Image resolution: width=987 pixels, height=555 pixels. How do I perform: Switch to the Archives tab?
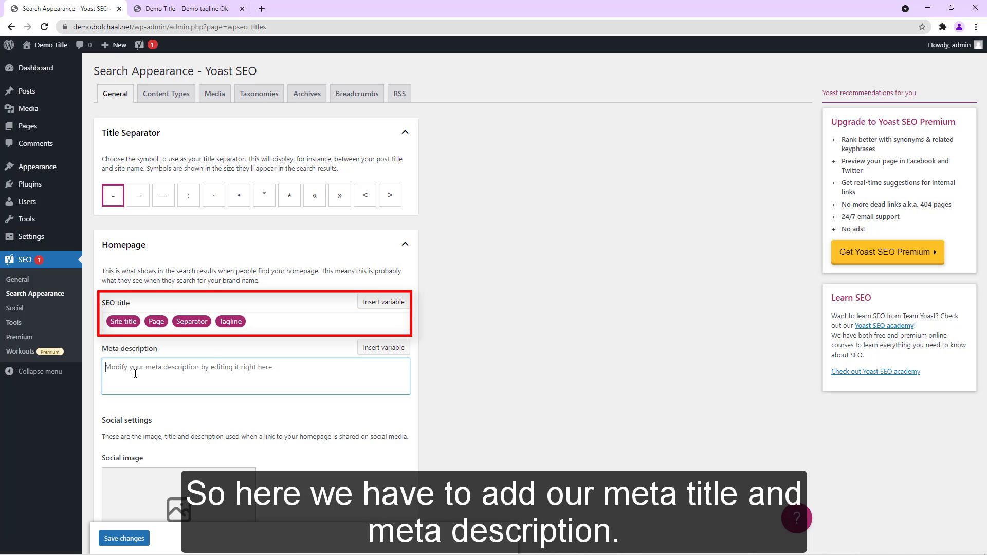tap(307, 94)
